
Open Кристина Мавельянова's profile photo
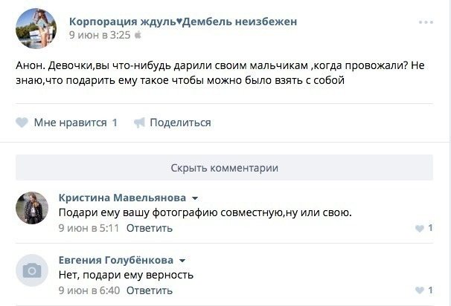(32, 209)
